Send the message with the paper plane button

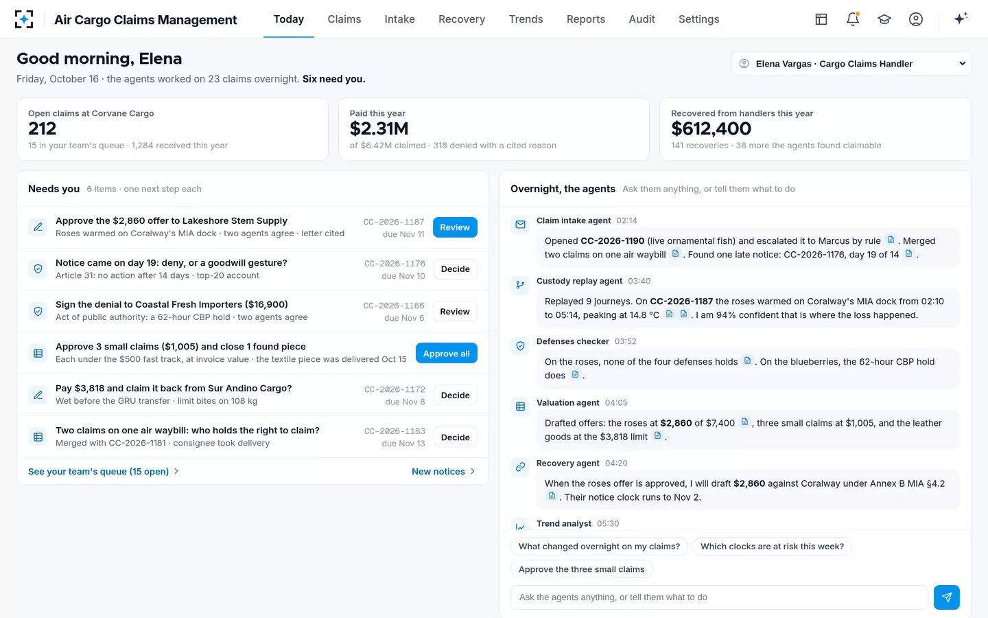947,597
